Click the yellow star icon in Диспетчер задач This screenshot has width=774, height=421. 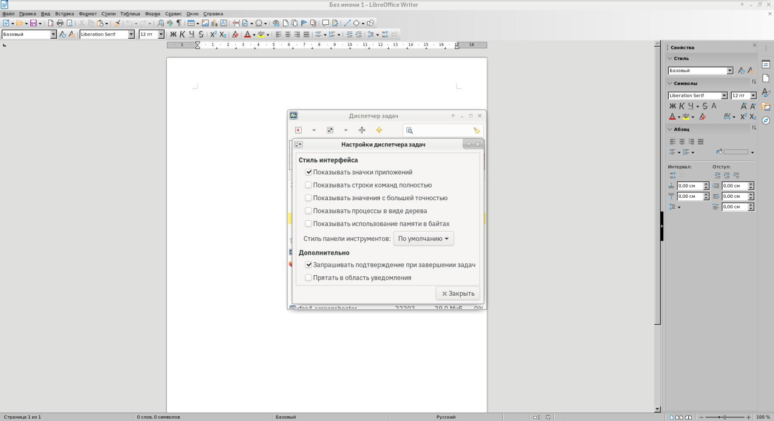point(379,130)
